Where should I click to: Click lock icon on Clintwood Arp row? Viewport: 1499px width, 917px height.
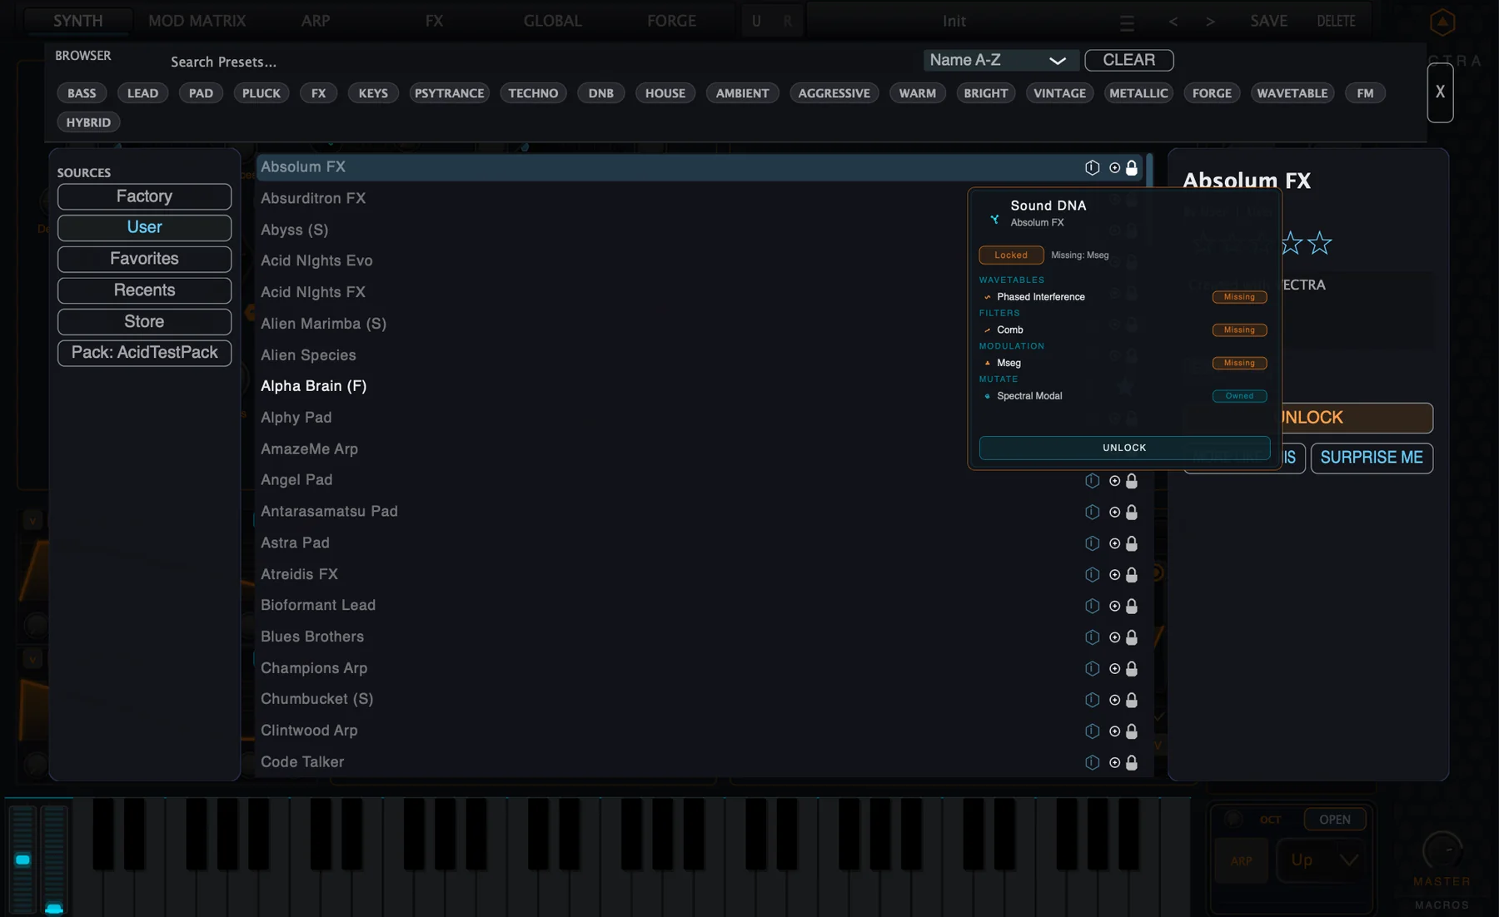point(1132,731)
